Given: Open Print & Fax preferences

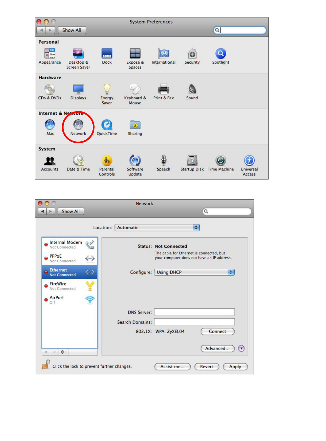Looking at the screenshot, I should [x=164, y=91].
